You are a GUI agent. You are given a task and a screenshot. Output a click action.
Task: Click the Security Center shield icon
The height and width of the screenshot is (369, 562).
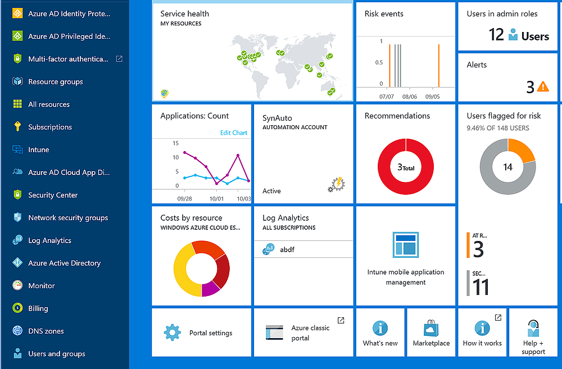17,194
